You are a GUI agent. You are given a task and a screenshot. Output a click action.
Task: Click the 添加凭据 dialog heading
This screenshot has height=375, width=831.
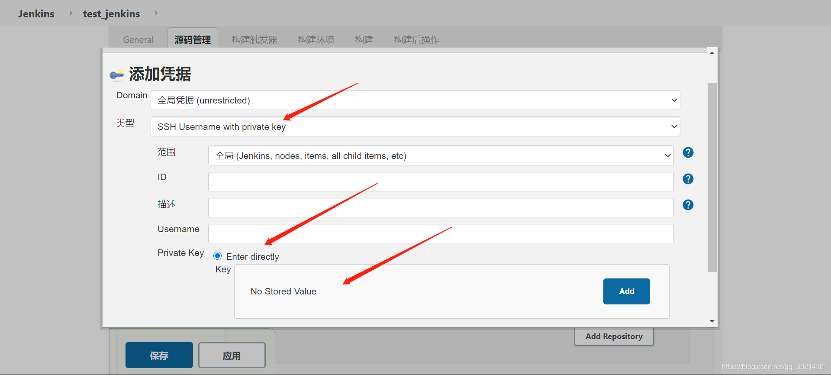click(160, 74)
